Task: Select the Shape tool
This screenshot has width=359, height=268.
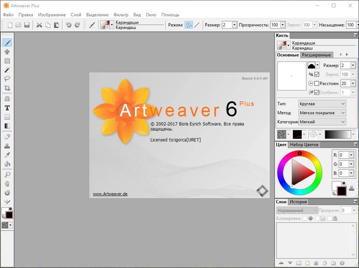Action: tap(7, 117)
